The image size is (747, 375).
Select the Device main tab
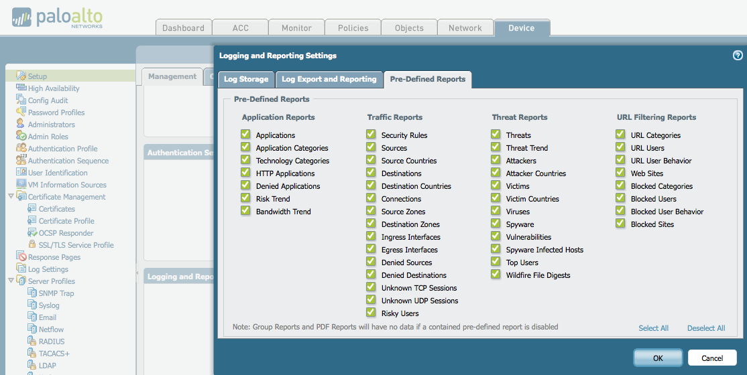pyautogui.click(x=522, y=27)
